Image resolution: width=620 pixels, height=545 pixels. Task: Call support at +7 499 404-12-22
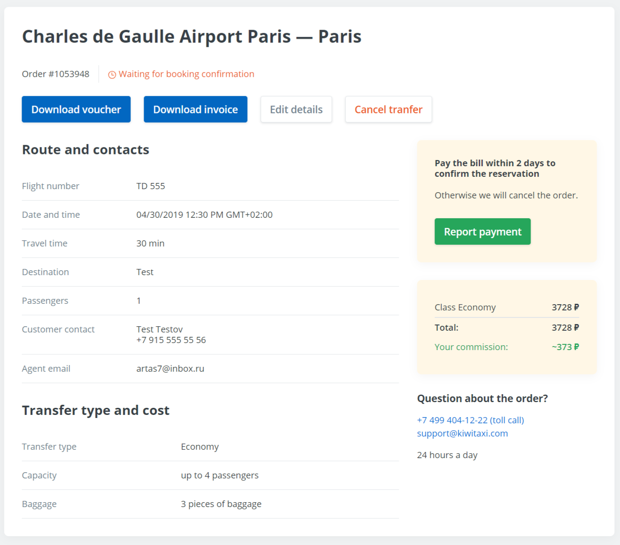pyautogui.click(x=470, y=420)
